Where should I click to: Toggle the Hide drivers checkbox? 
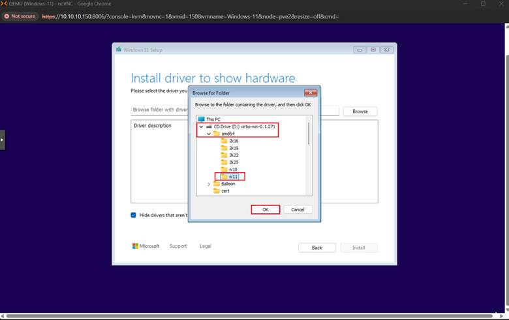point(134,215)
